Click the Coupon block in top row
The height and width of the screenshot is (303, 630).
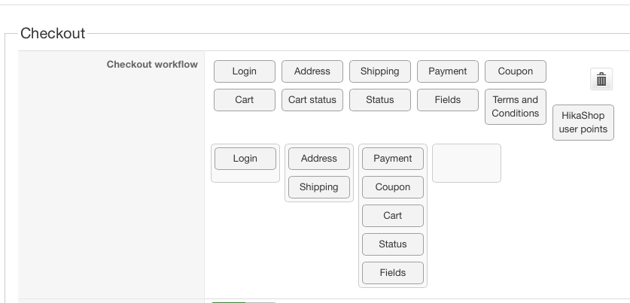point(516,71)
